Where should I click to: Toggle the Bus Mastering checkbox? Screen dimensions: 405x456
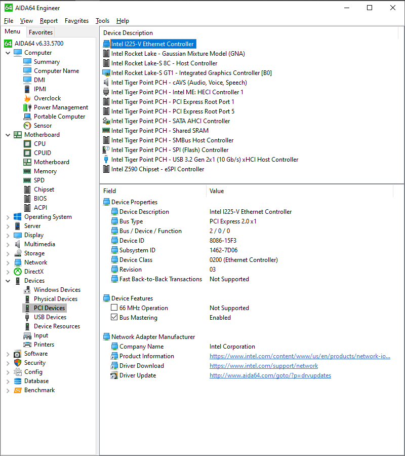point(114,317)
